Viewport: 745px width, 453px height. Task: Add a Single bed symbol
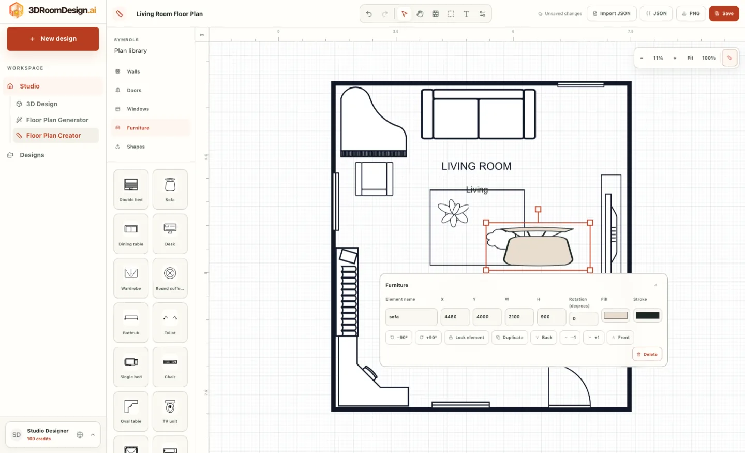tap(131, 367)
